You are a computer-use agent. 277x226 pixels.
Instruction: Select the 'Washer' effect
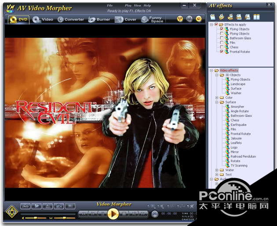point(236,93)
